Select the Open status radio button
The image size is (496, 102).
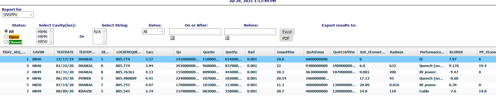pyautogui.click(x=6, y=37)
